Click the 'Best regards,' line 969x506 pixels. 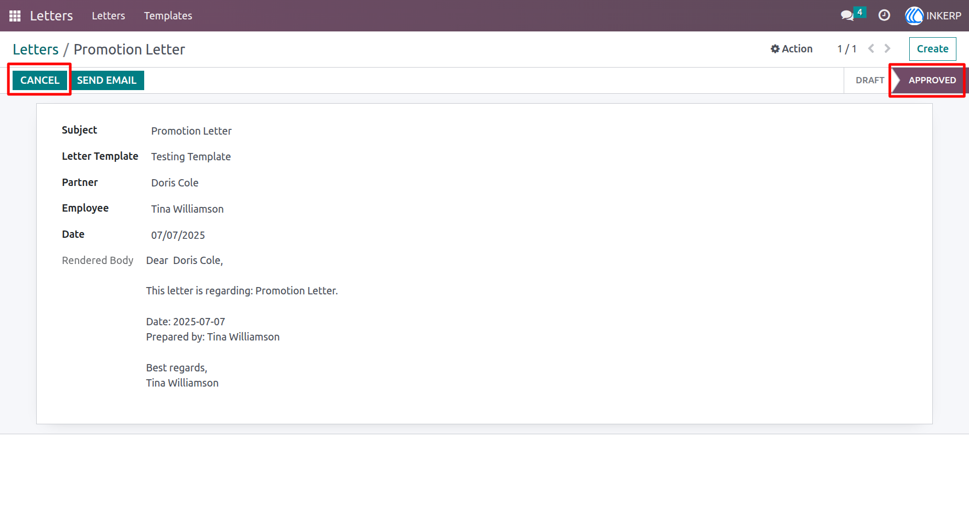(177, 368)
